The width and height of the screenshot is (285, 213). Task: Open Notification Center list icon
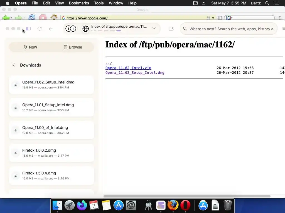(x=276, y=3)
